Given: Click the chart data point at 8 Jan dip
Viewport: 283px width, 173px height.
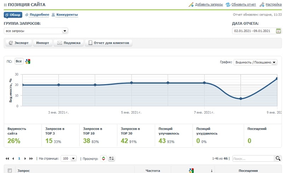Looking at the screenshot, I should (x=241, y=99).
